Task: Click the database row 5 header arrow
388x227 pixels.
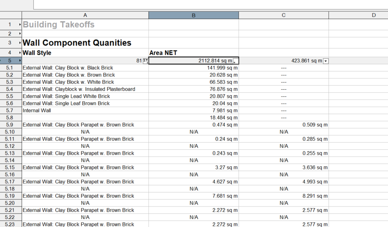Action: (x=20, y=61)
